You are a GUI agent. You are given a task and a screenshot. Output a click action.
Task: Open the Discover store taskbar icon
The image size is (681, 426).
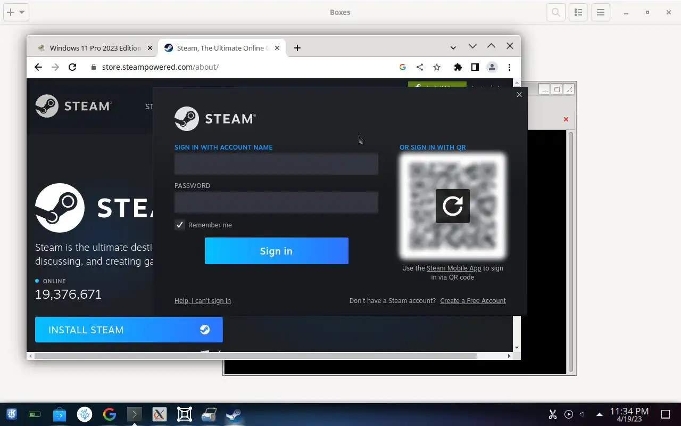point(60,414)
